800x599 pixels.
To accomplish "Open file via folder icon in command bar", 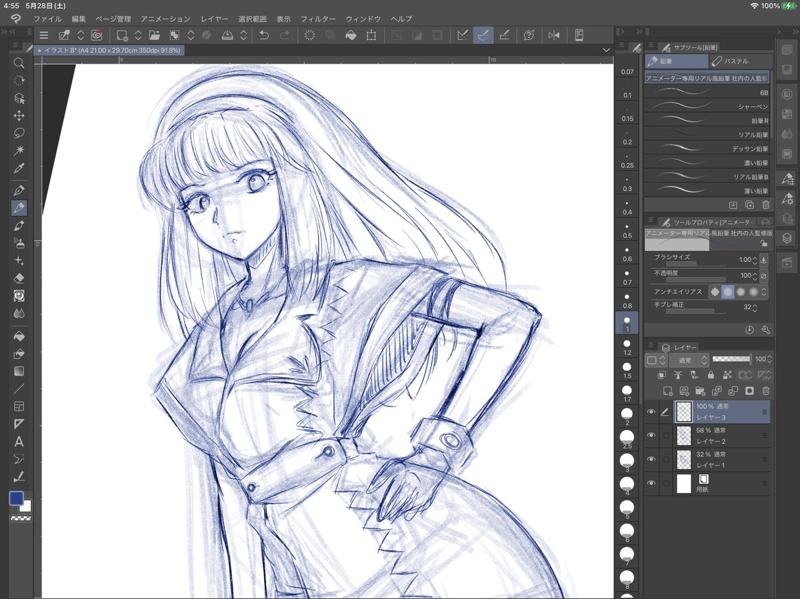I will pos(155,35).
